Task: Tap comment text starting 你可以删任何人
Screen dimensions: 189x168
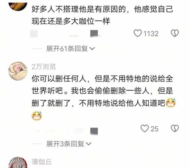Action: tap(103, 98)
